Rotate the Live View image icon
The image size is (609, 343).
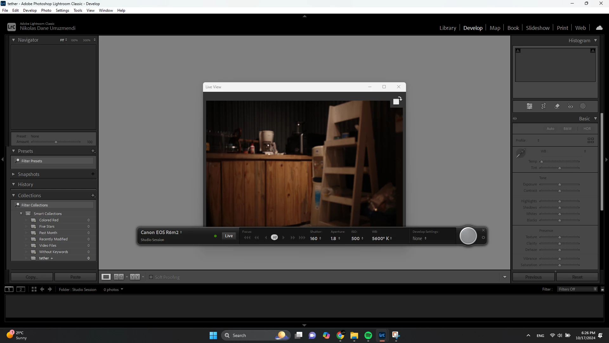(397, 101)
